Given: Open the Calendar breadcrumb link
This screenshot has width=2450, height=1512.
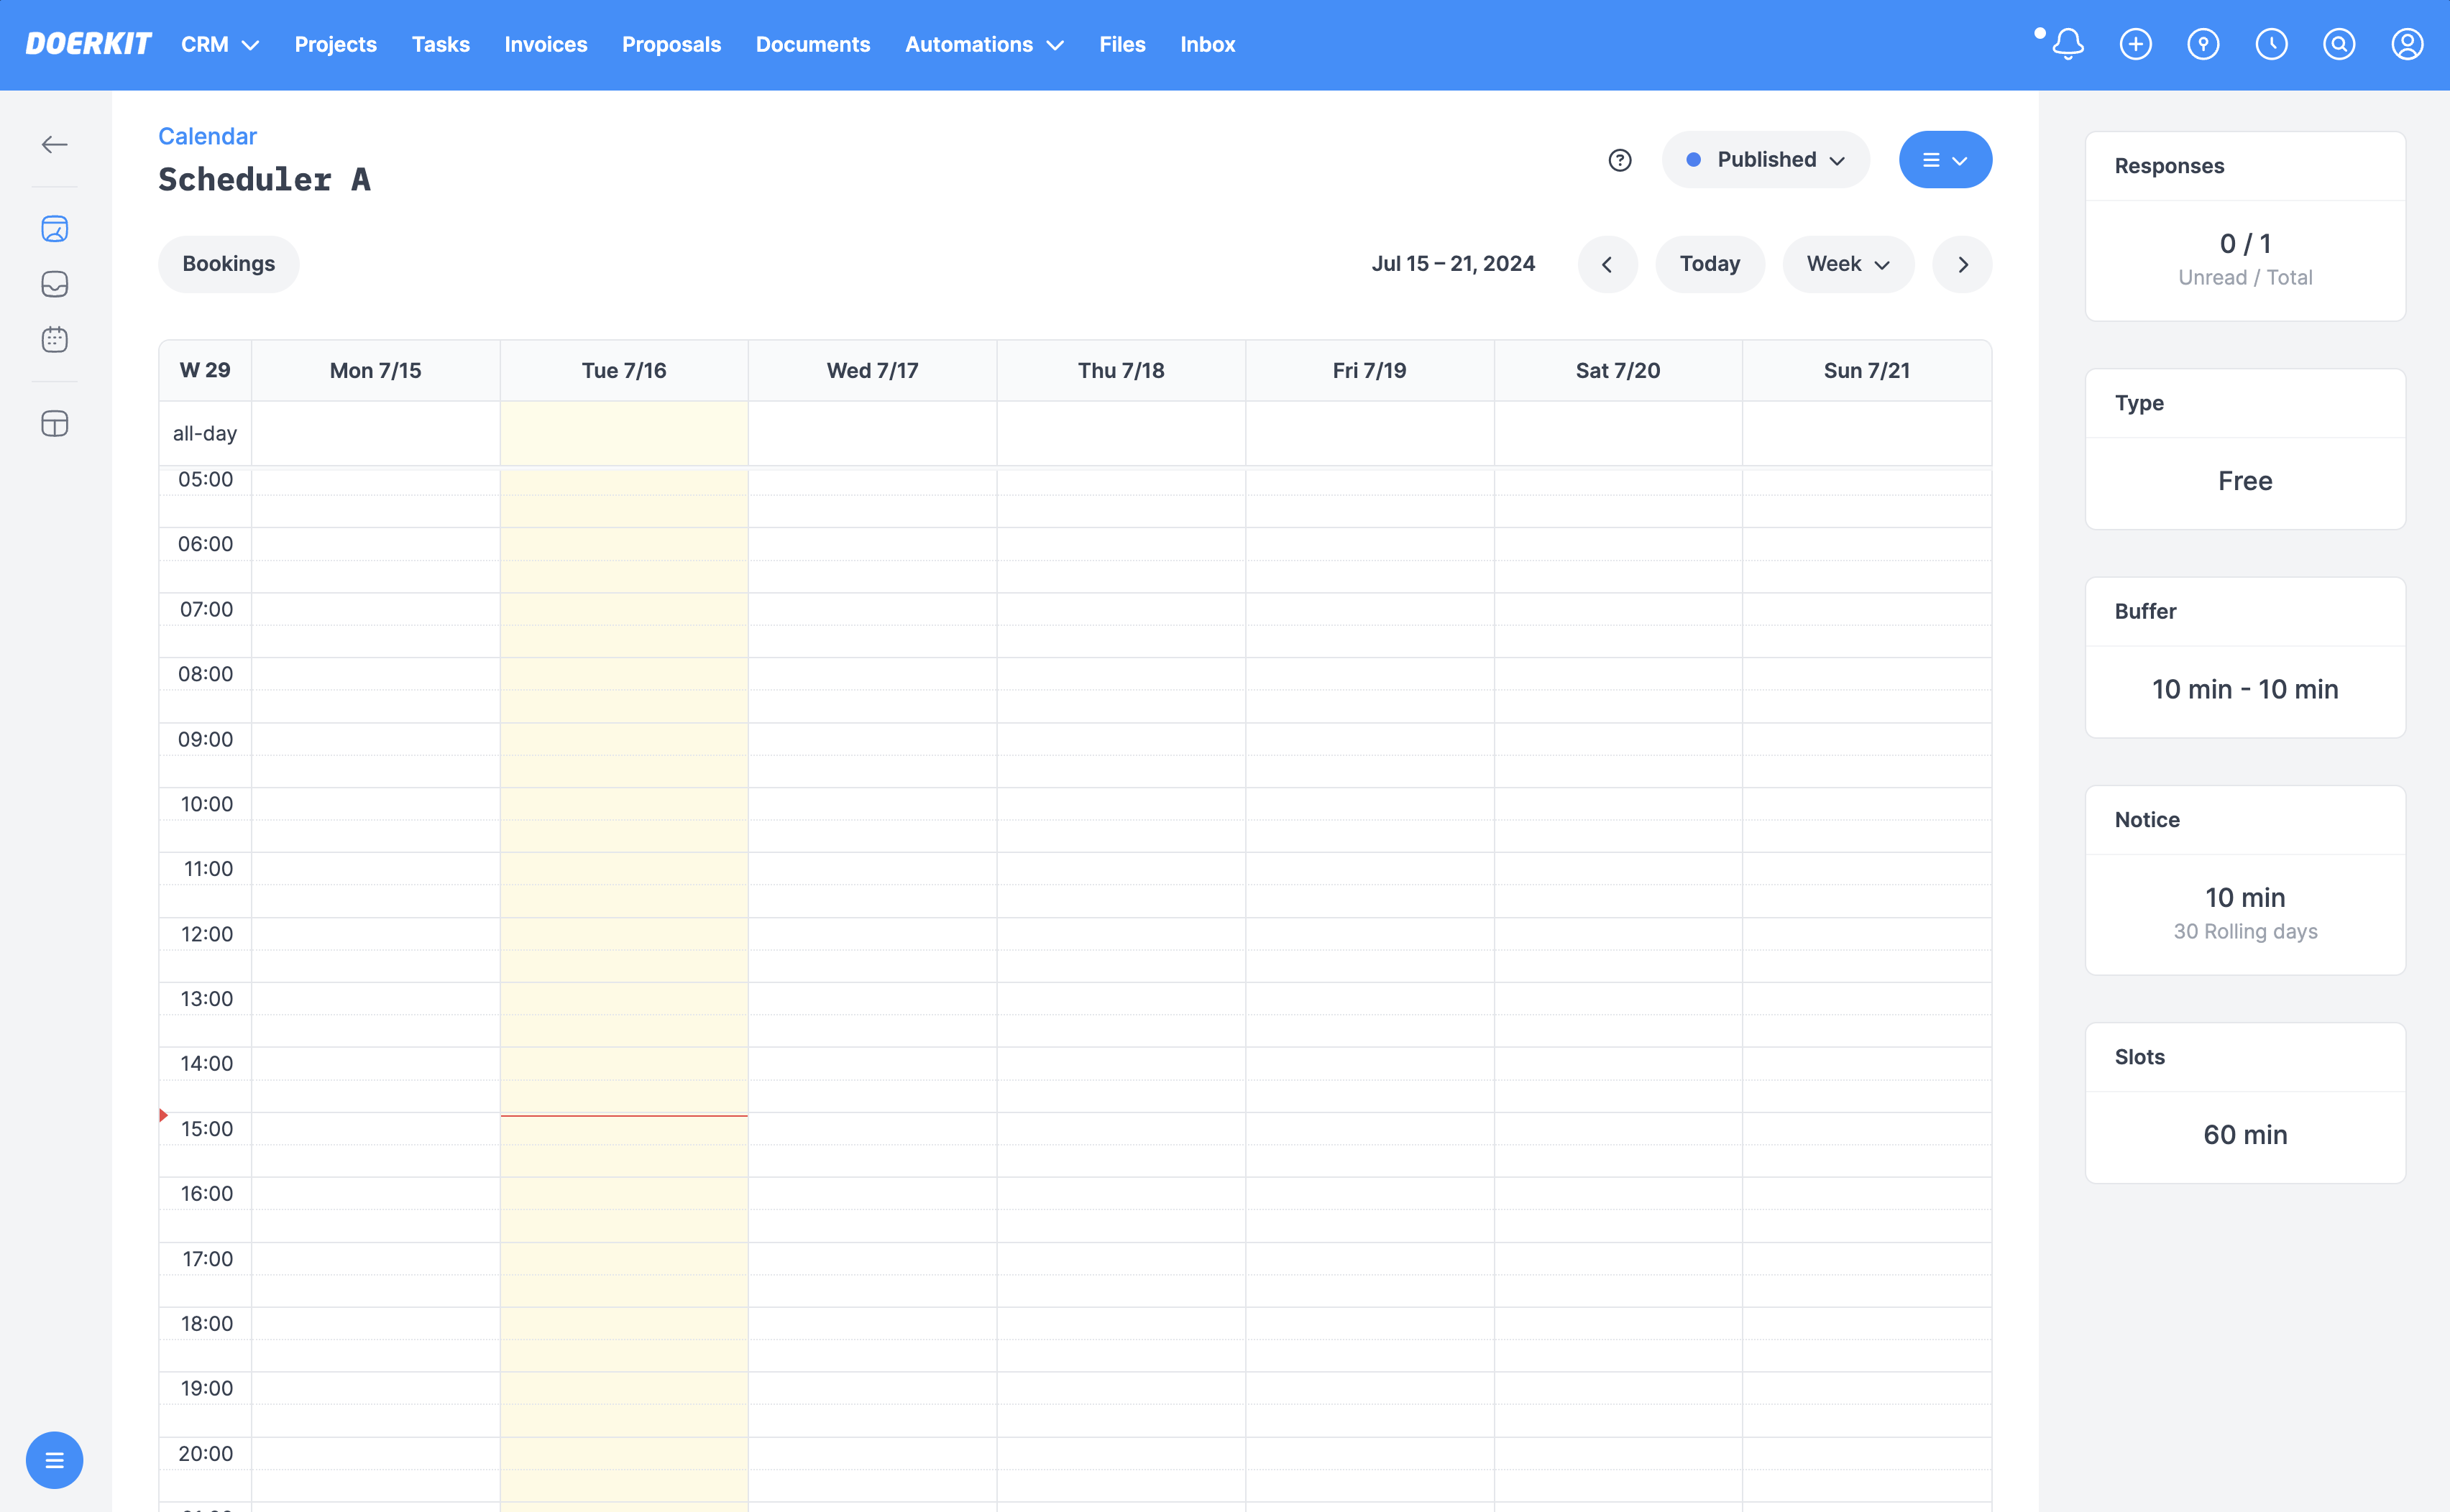Looking at the screenshot, I should point(207,136).
